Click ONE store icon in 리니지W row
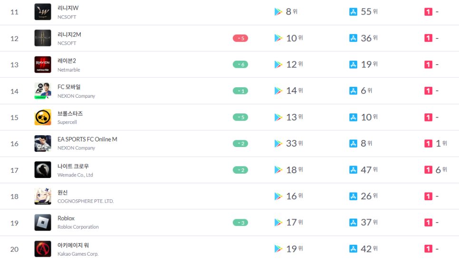The image size is (459, 260). click(x=428, y=12)
